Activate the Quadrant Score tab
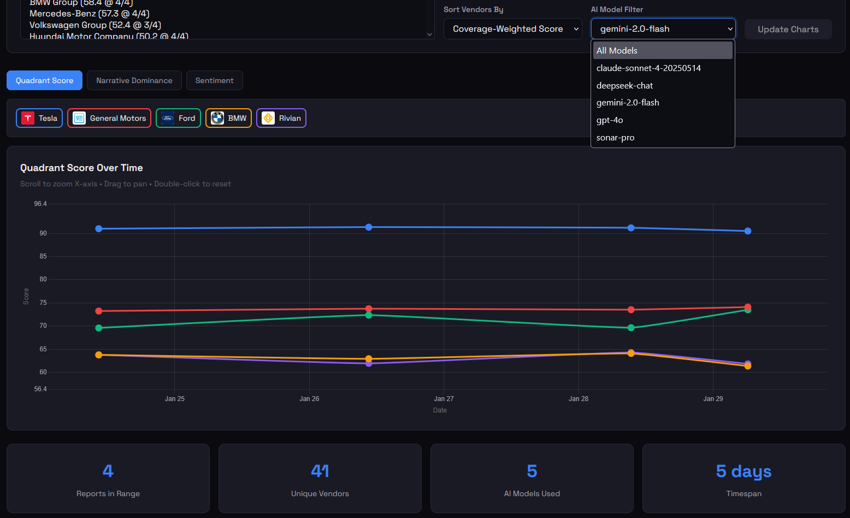Viewport: 850px width, 518px height. pos(44,80)
